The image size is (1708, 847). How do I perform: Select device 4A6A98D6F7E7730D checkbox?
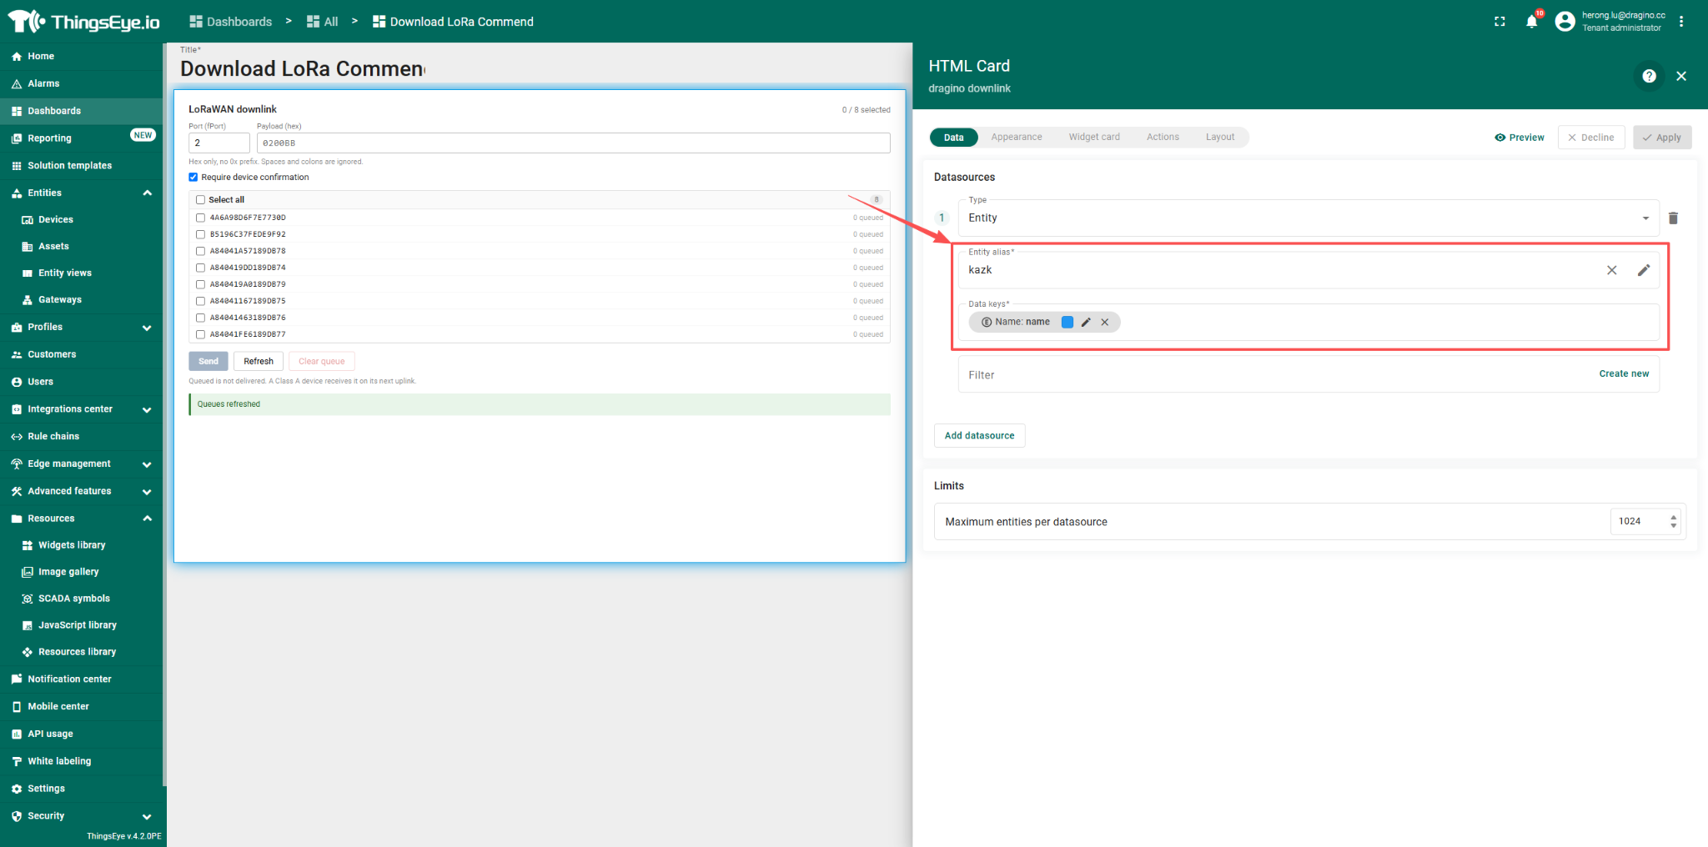pyautogui.click(x=200, y=218)
